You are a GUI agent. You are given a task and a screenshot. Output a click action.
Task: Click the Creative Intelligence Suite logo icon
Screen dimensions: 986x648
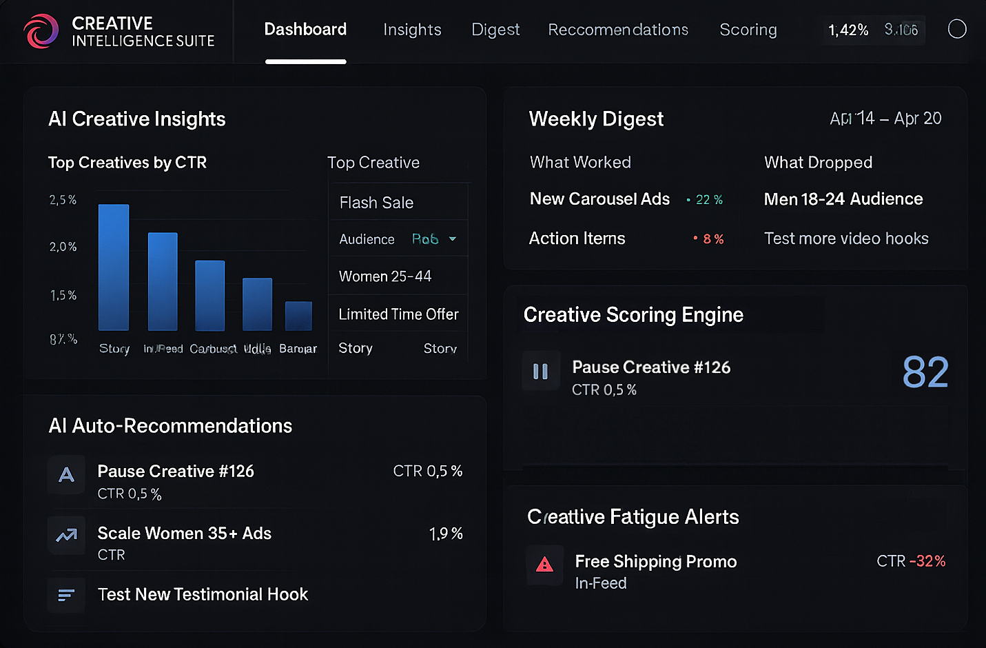41,30
